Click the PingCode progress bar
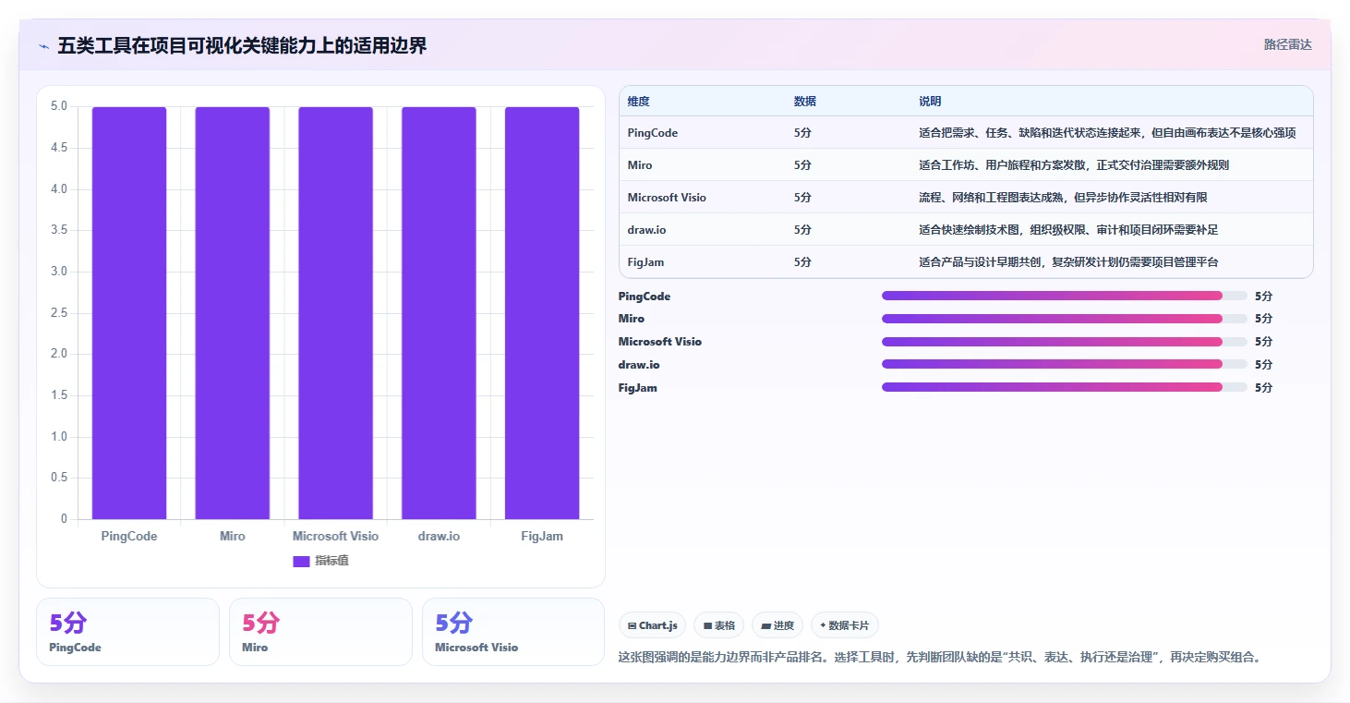 click(1065, 296)
